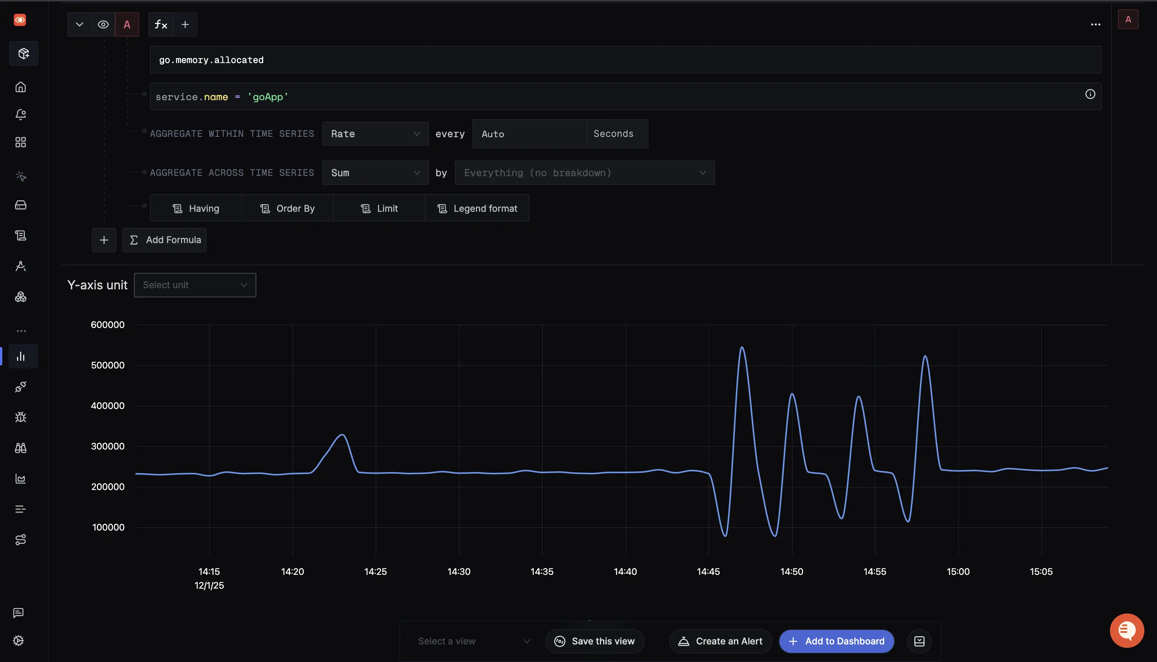Open the Home icon in the sidebar

(x=21, y=87)
